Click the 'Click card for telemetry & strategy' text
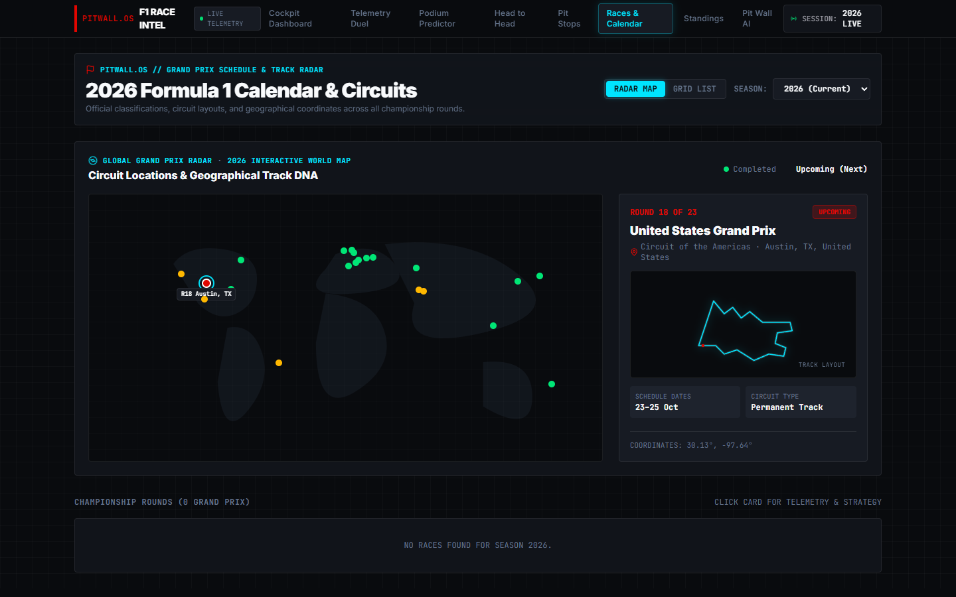Viewport: 956px width, 597px height. point(798,502)
